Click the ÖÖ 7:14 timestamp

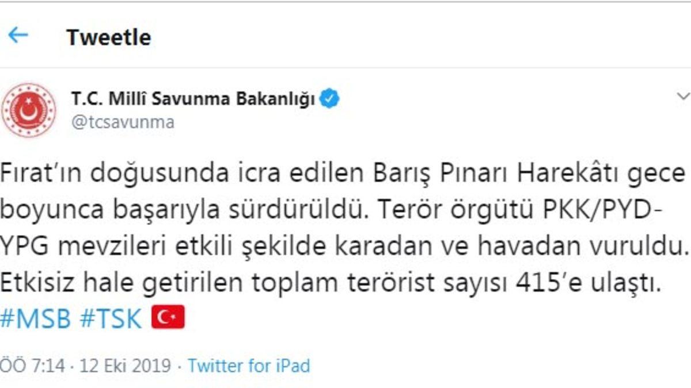[x=31, y=366]
